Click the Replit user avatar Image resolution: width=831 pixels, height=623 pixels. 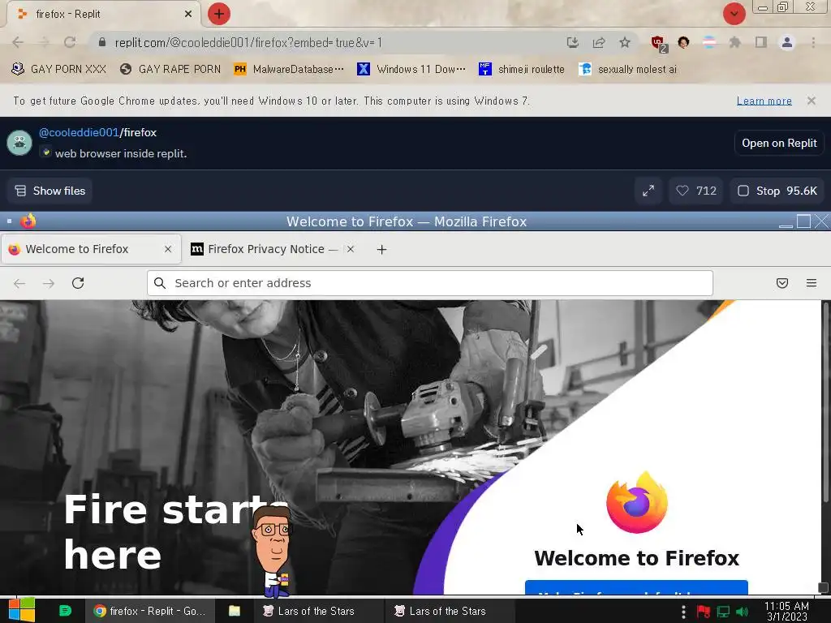(19, 143)
